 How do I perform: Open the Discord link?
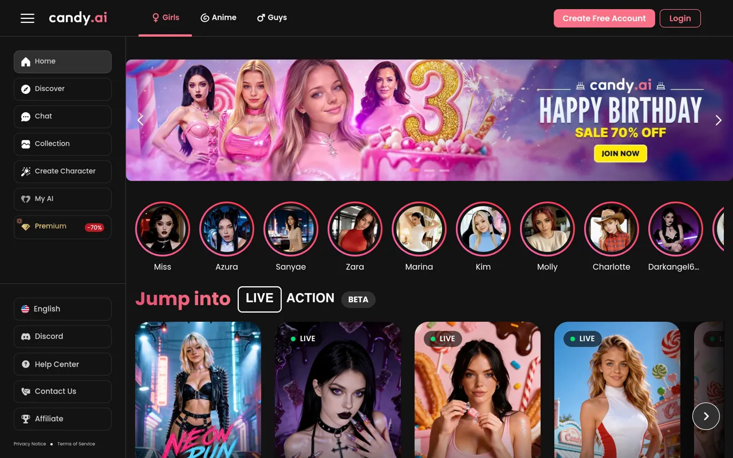pos(62,337)
